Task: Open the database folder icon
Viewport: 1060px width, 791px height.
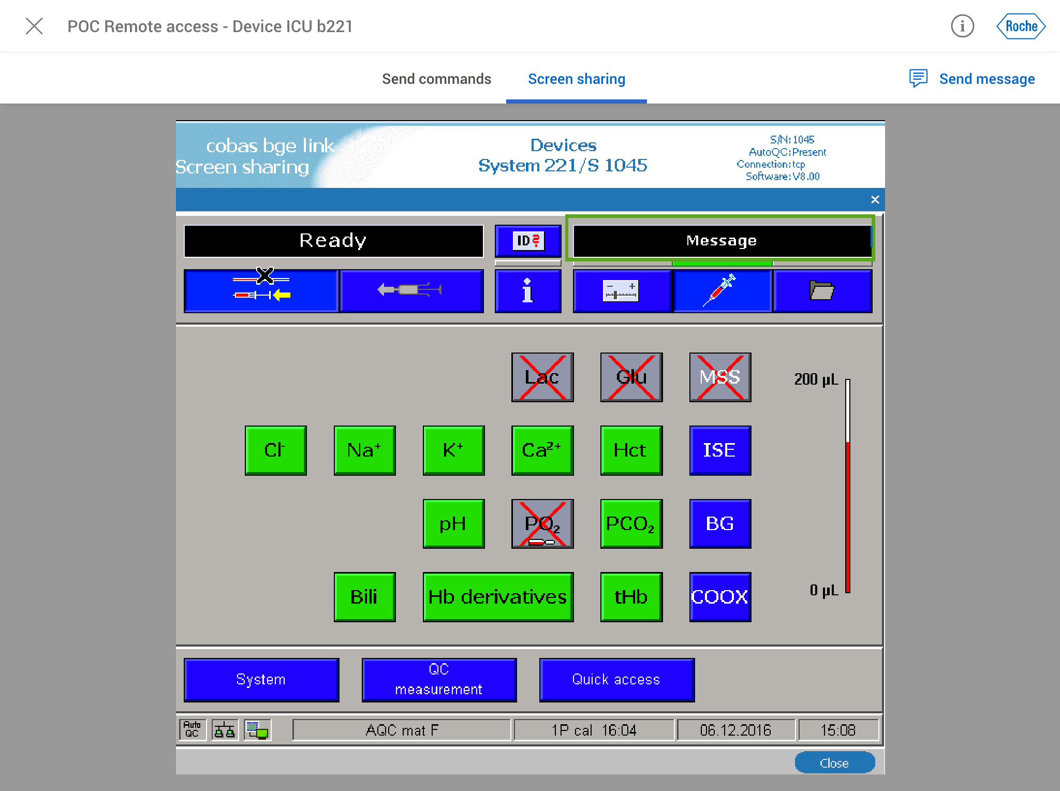Action: pyautogui.click(x=822, y=291)
